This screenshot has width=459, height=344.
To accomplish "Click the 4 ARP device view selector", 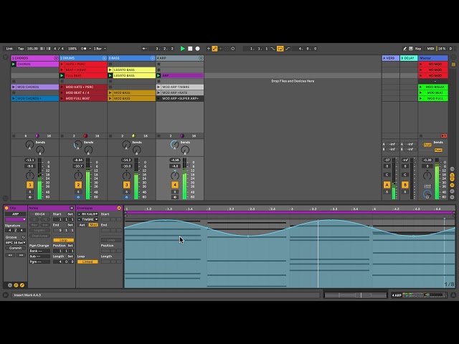I will pyautogui.click(x=419, y=295).
